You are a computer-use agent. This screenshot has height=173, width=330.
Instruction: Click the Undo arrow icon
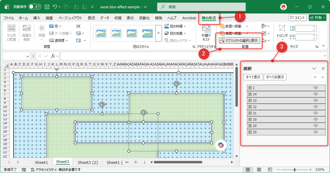[x=55, y=7]
